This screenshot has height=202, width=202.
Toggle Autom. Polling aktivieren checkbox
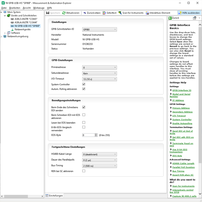(x=84, y=89)
